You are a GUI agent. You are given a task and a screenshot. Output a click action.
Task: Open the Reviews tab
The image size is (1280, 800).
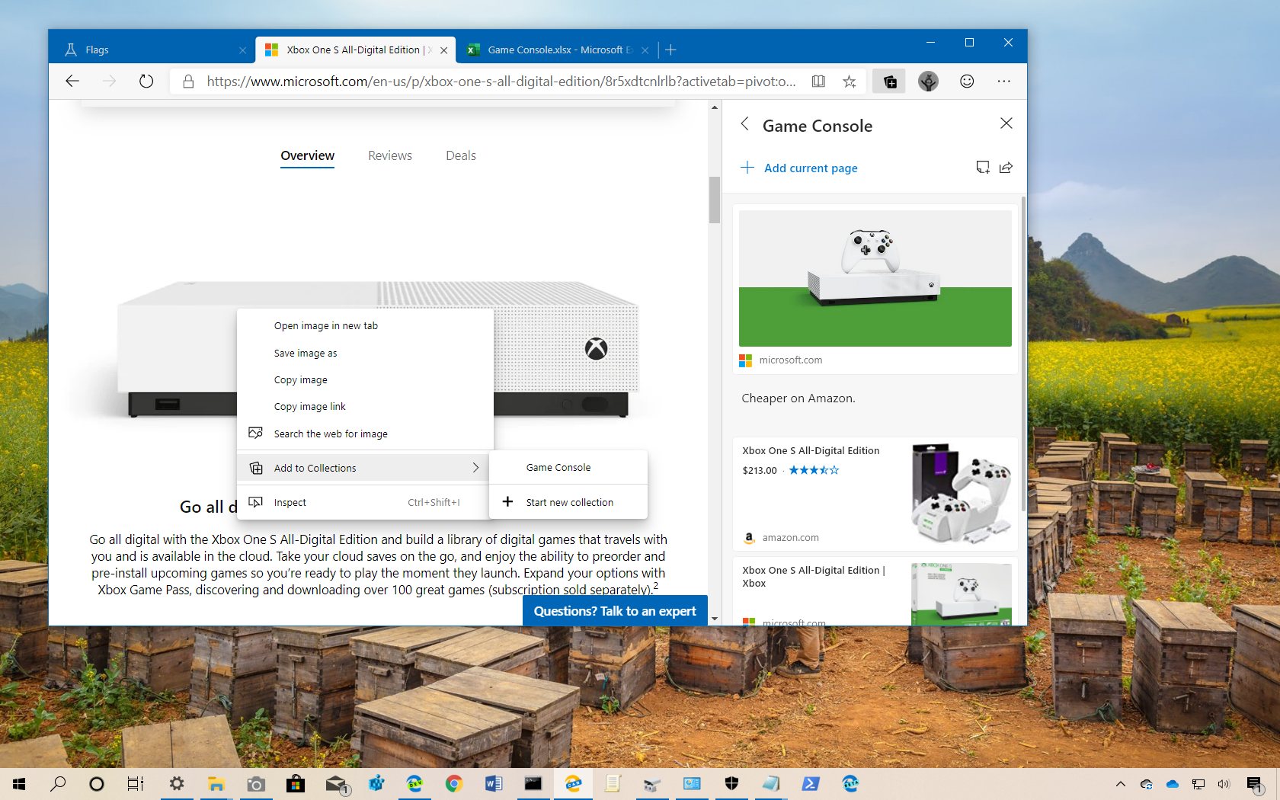click(x=390, y=156)
